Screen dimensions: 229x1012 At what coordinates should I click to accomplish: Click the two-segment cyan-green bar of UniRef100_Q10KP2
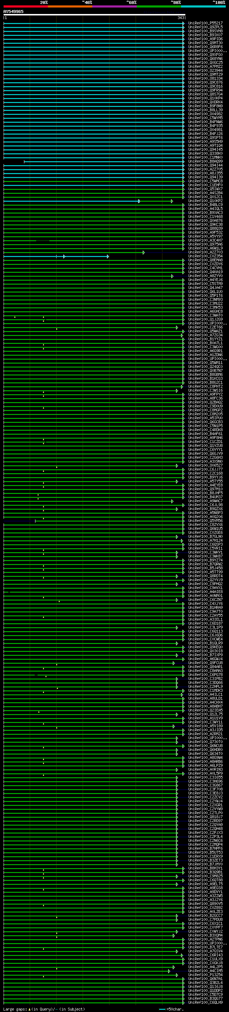[x=88, y=201]
